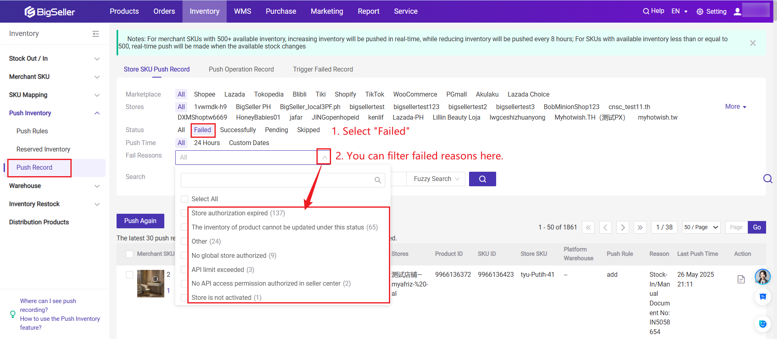The width and height of the screenshot is (777, 339).
Task: Open 'Where can I see push recording' link
Action: (48, 305)
